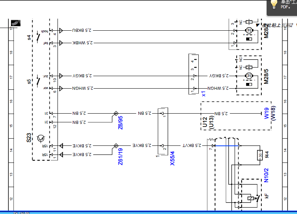
Task: Click the s4 switch contact symbol
Action: (x=38, y=37)
